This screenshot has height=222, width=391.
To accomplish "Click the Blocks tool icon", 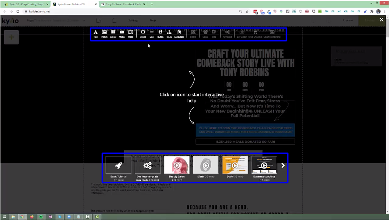I will (x=193, y=34).
